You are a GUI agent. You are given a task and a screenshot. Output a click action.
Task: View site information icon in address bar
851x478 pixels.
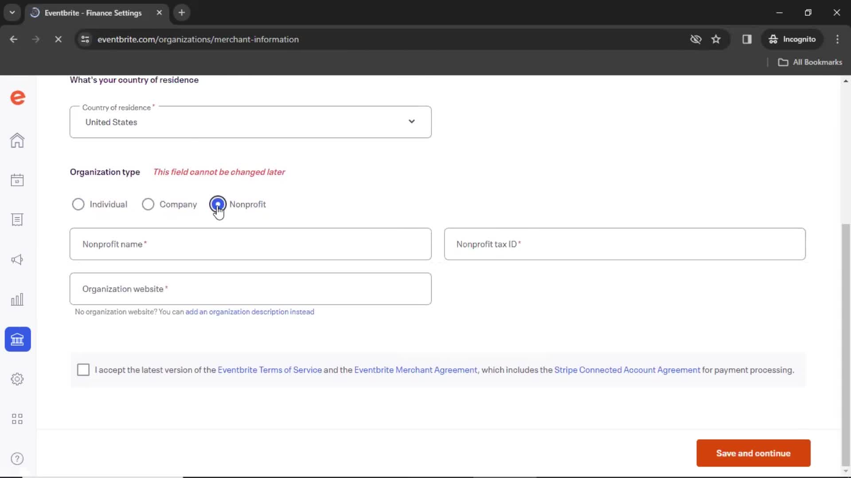coord(85,39)
